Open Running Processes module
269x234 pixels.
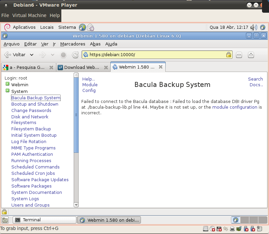click(x=31, y=160)
